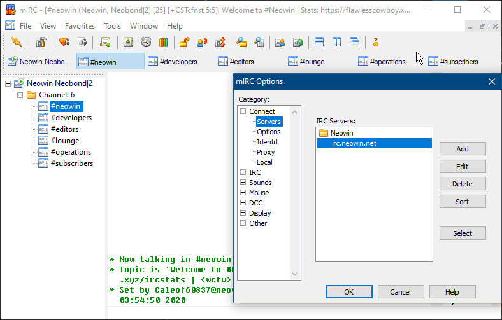Screen dimensions: 502x320
Task: Open the Address Book toolbar icon
Action: [127, 43]
